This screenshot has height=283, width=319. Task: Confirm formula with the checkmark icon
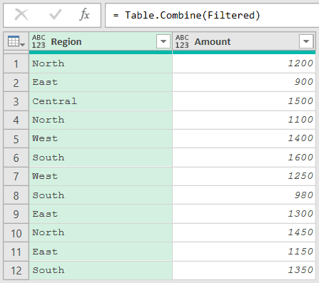point(55,15)
